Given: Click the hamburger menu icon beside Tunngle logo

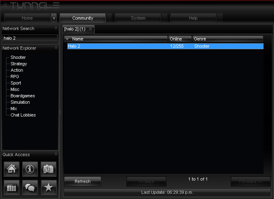Looking at the screenshot, I should point(6,5).
